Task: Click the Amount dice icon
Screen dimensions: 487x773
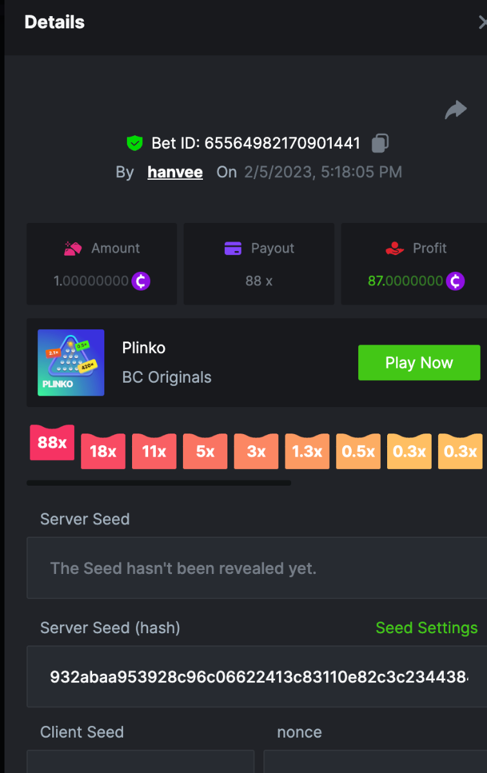Action: (73, 248)
